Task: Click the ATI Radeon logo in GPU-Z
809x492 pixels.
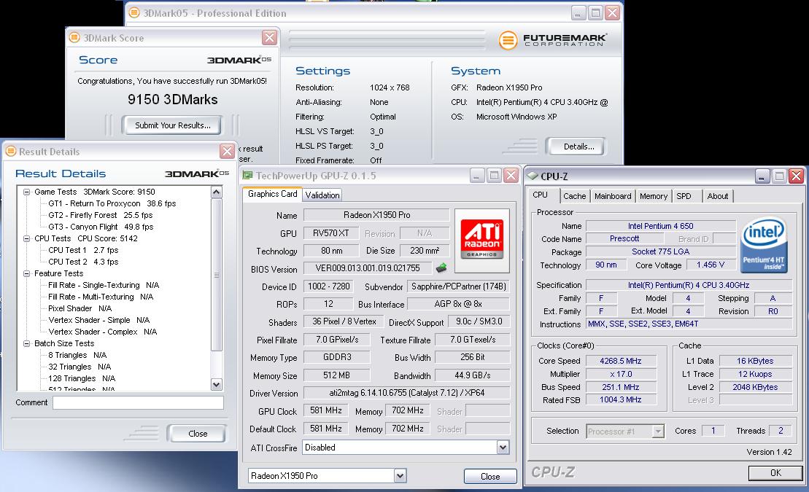Action: pyautogui.click(x=481, y=239)
